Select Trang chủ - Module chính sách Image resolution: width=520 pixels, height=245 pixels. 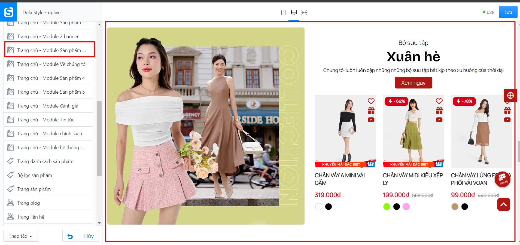click(x=48, y=134)
